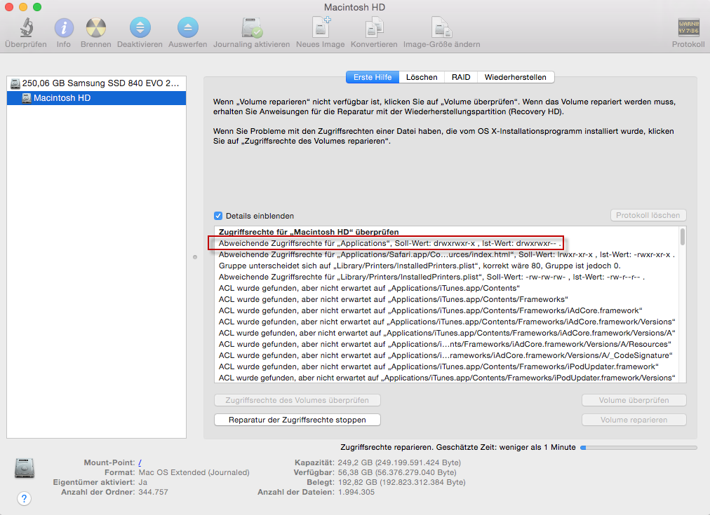Click the Volume reparieren button
710x515 pixels.
pos(634,420)
